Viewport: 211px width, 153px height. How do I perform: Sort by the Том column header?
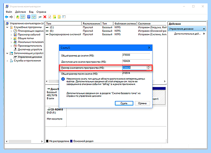63,24
